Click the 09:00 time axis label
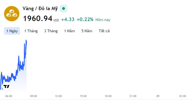 click(x=34, y=96)
